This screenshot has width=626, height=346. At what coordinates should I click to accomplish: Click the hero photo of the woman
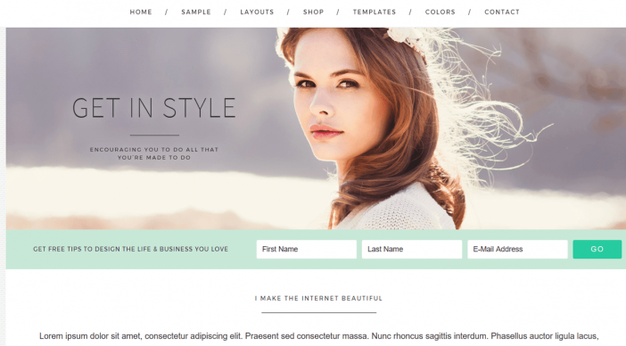coord(316,128)
